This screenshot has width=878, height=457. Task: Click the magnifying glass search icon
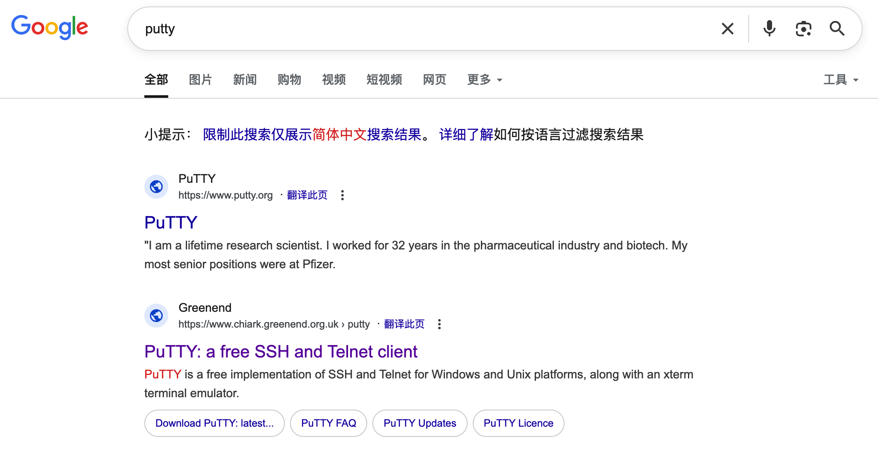[837, 29]
